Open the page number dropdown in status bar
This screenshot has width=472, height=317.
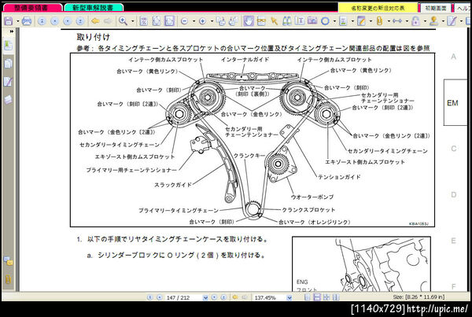(205, 297)
